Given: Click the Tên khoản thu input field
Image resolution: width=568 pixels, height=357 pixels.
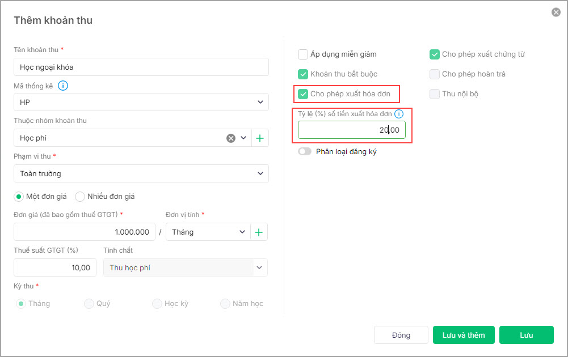Looking at the screenshot, I should coord(141,67).
